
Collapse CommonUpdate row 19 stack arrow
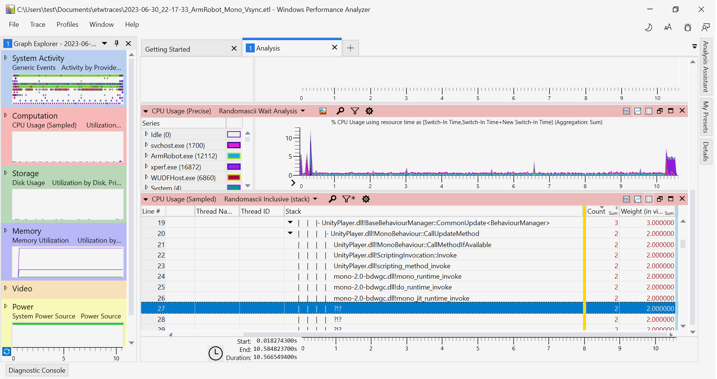[x=290, y=223]
